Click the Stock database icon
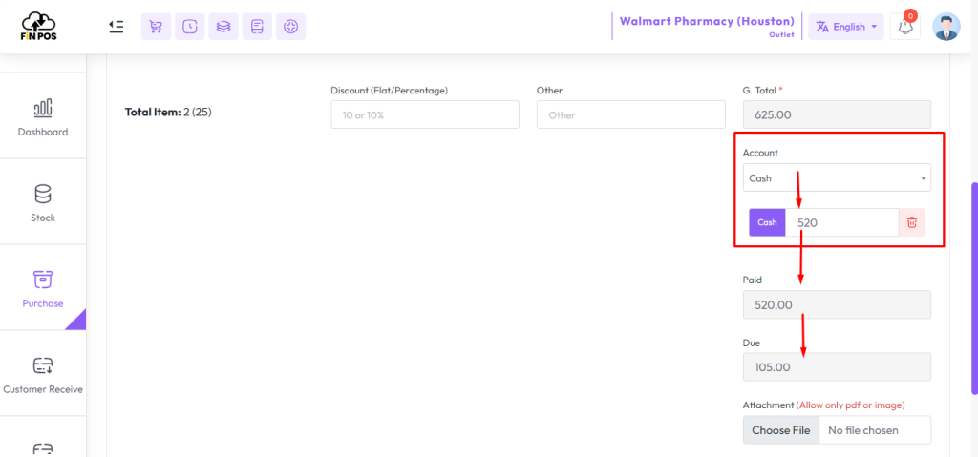The height and width of the screenshot is (457, 978). 42,194
